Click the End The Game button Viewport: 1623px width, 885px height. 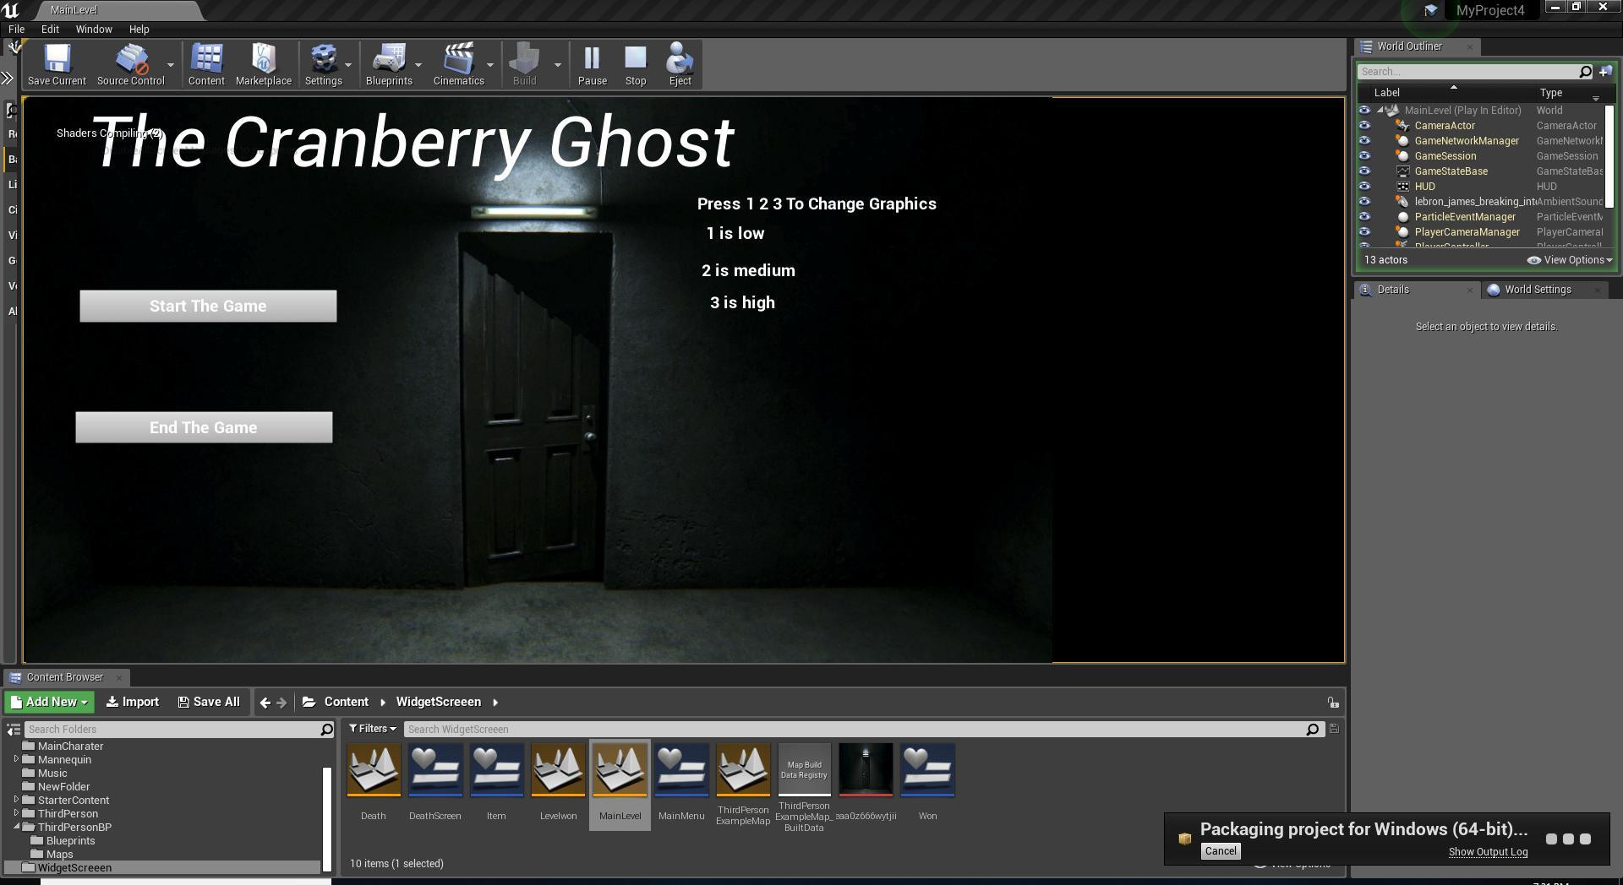coord(204,427)
